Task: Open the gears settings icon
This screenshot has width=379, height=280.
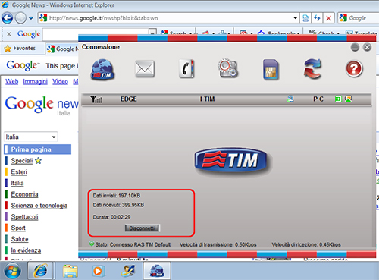Action: tap(228, 68)
